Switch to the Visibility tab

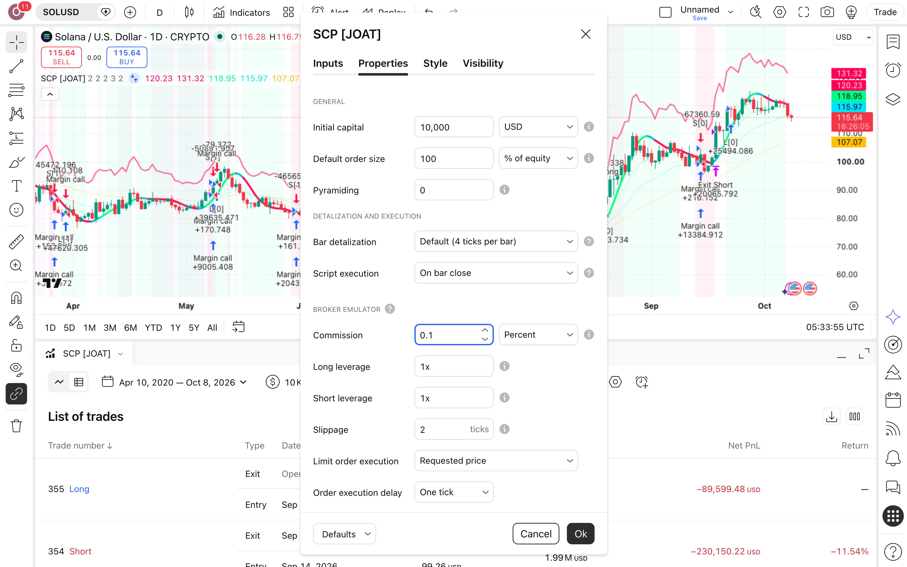[x=483, y=63]
